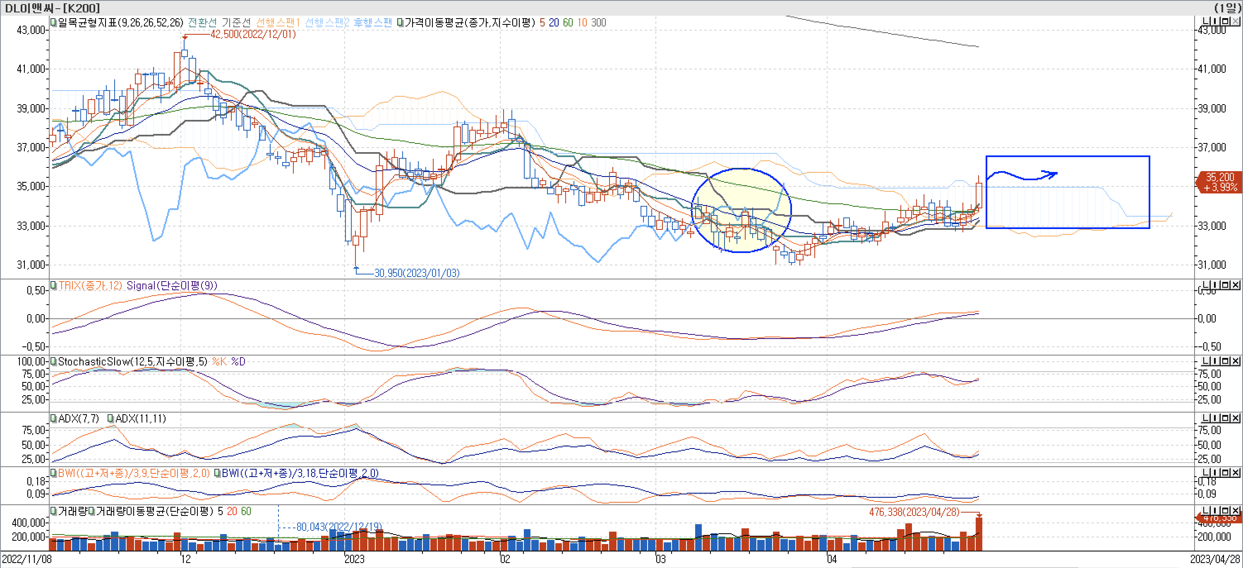Click the 선행스팬1 legend label
The width and height of the screenshot is (1243, 568).
pos(278,23)
